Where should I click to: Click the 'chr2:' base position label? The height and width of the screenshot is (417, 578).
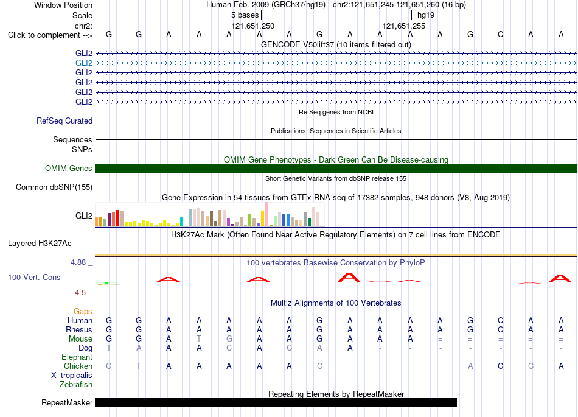point(83,26)
